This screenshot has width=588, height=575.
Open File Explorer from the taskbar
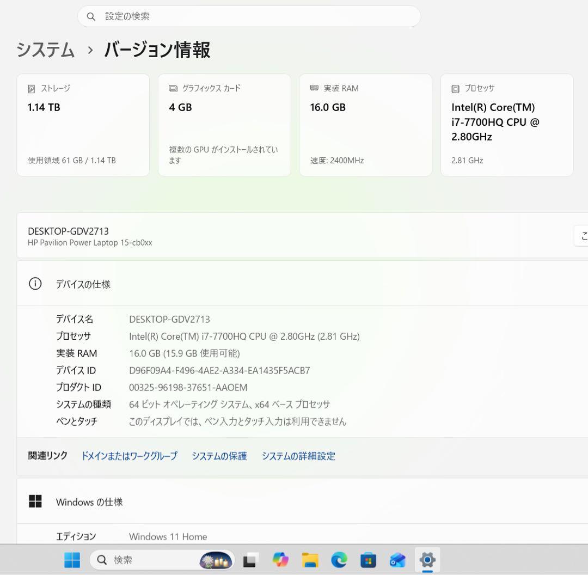(310, 560)
